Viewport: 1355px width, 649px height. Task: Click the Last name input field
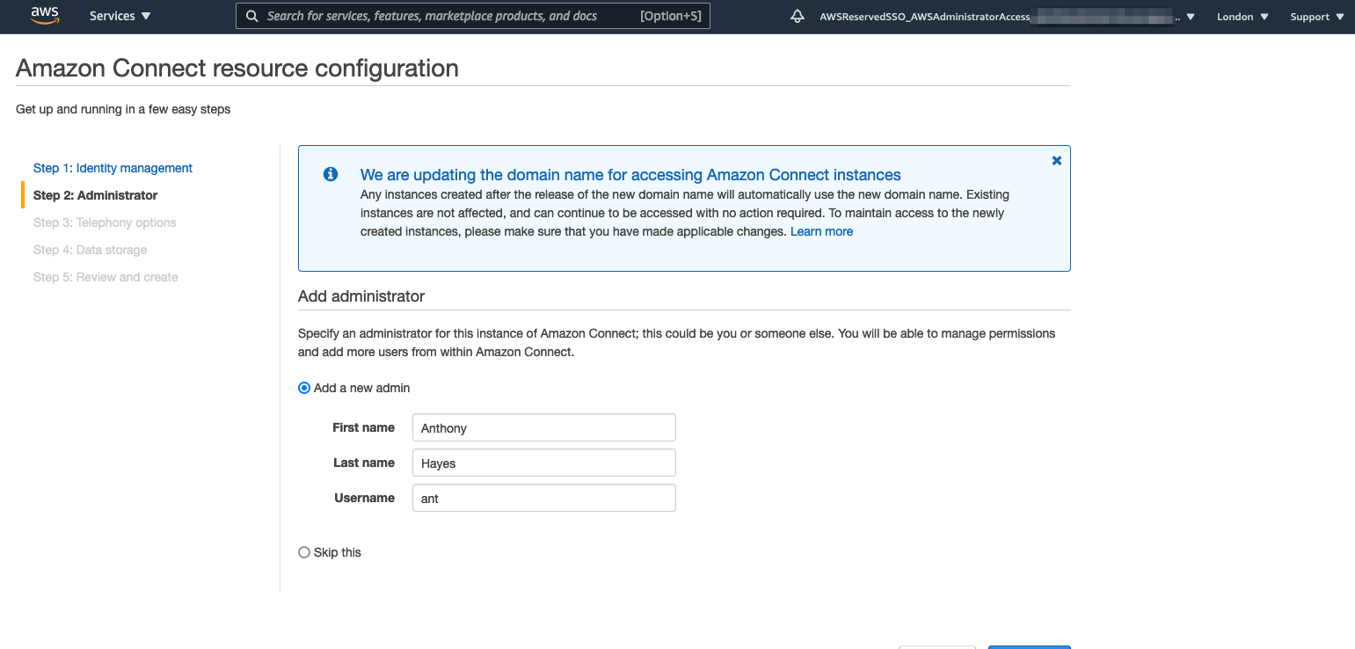(x=543, y=463)
